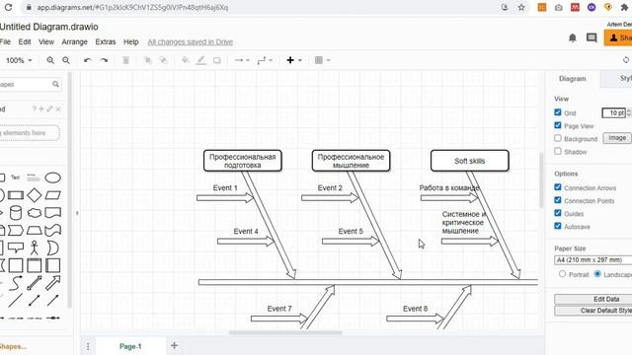Image resolution: width=632 pixels, height=355 pixels.
Task: Add a new page with plus button
Action: click(174, 346)
